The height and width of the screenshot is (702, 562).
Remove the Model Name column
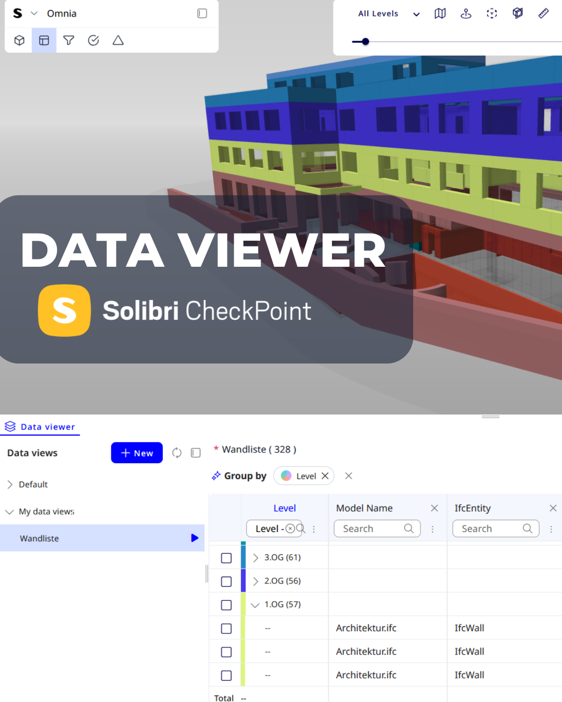pyautogui.click(x=435, y=508)
